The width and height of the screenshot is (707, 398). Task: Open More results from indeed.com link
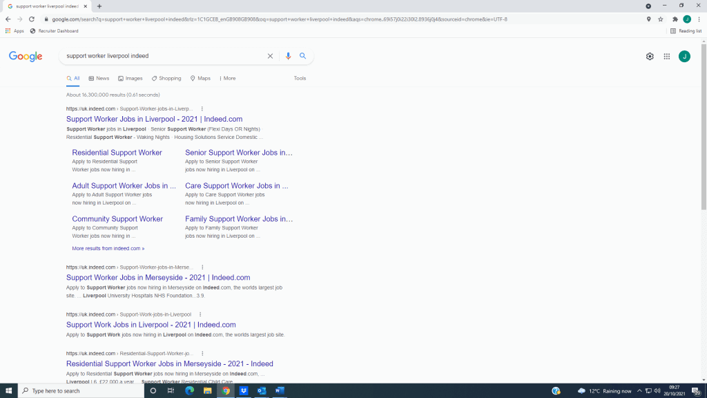coord(108,248)
